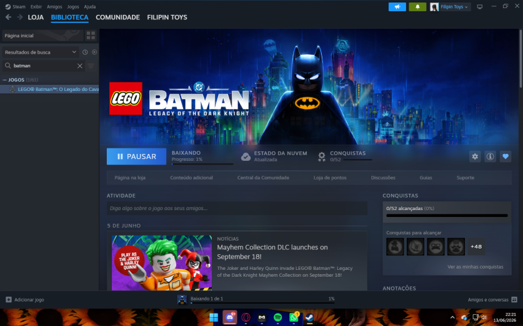Click the 0/52 alcançadas progress bar
The width and height of the screenshot is (523, 326).
point(447,216)
